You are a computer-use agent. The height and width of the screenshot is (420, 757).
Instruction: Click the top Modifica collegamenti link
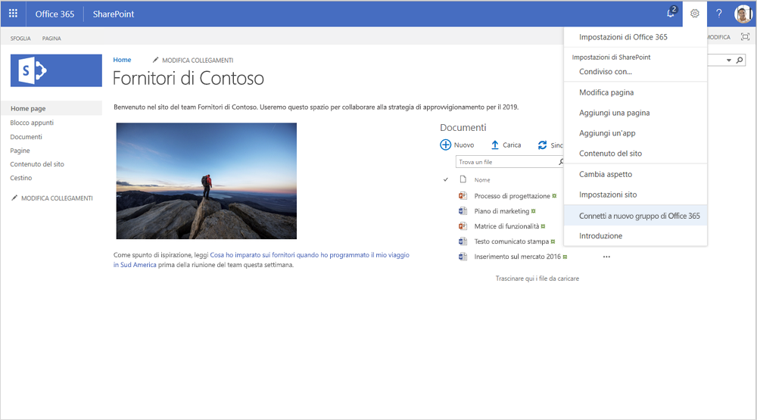(x=198, y=61)
